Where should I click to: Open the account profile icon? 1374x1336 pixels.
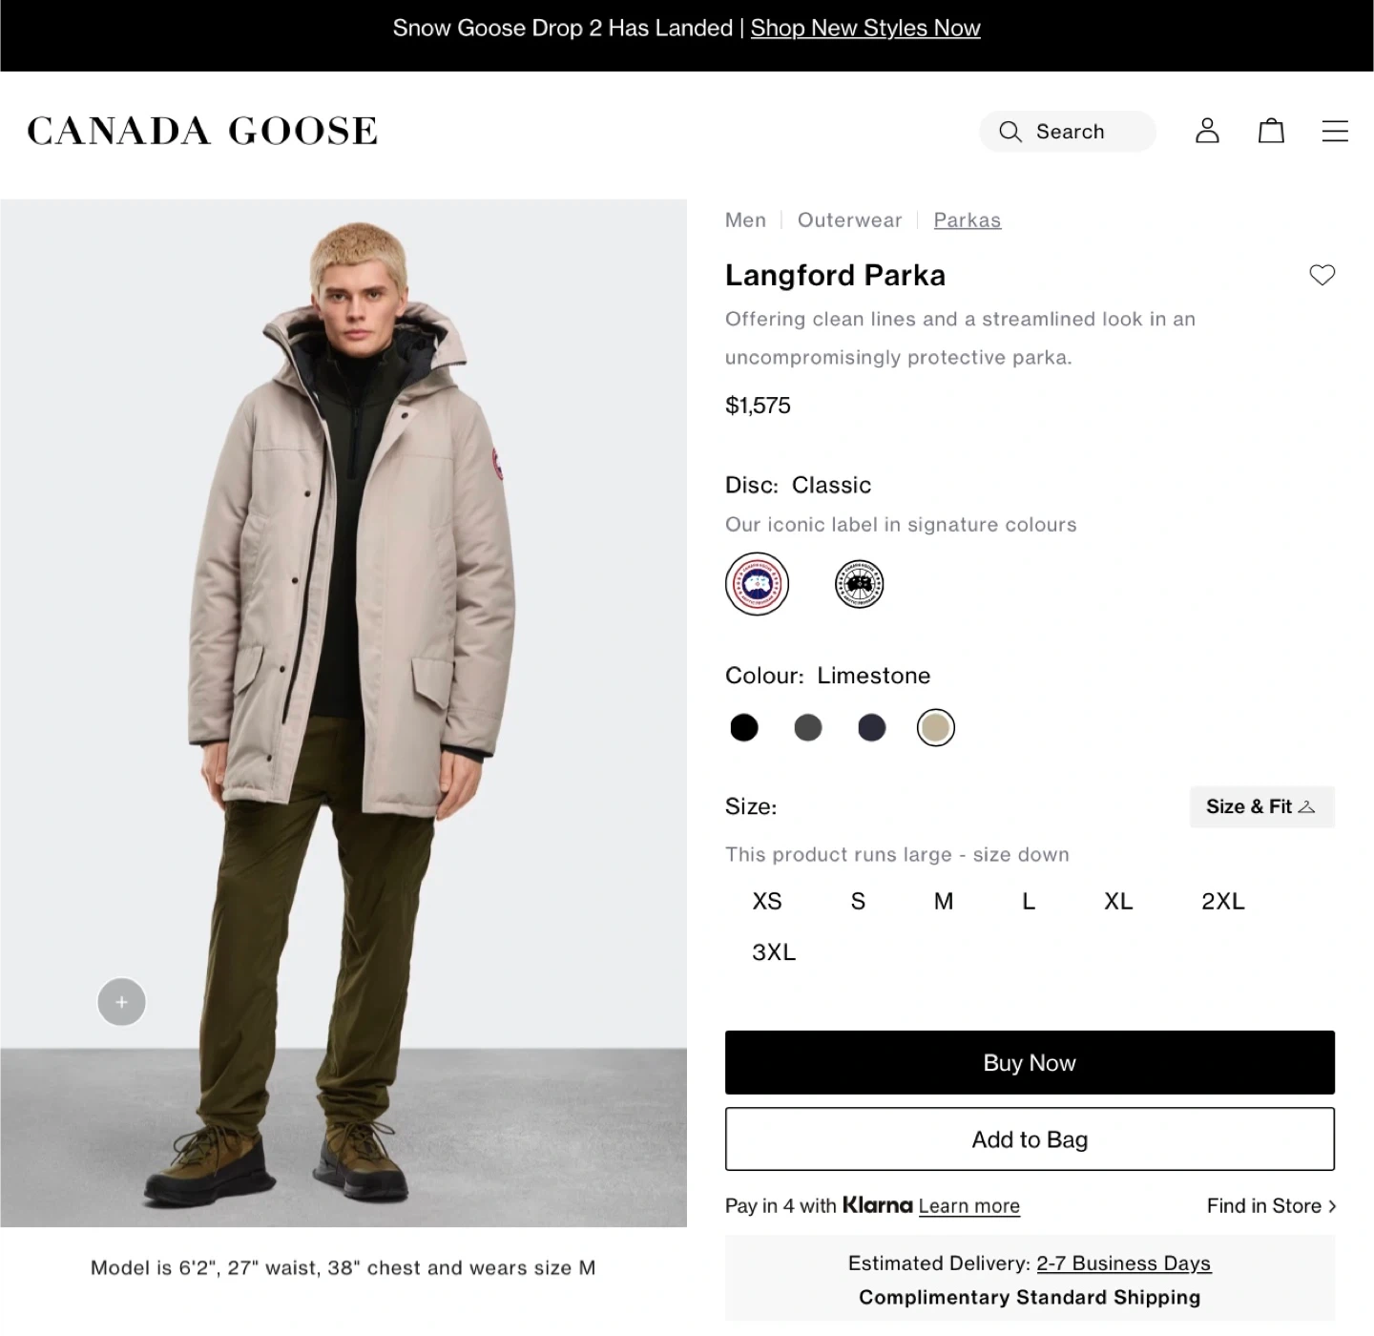(1207, 131)
